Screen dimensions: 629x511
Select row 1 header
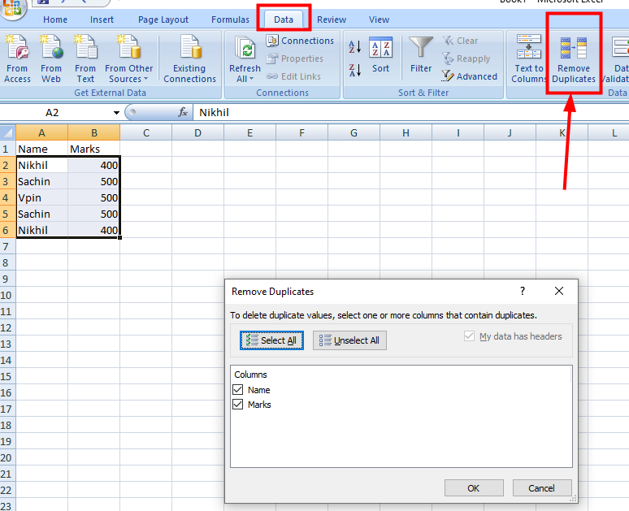[x=7, y=149]
